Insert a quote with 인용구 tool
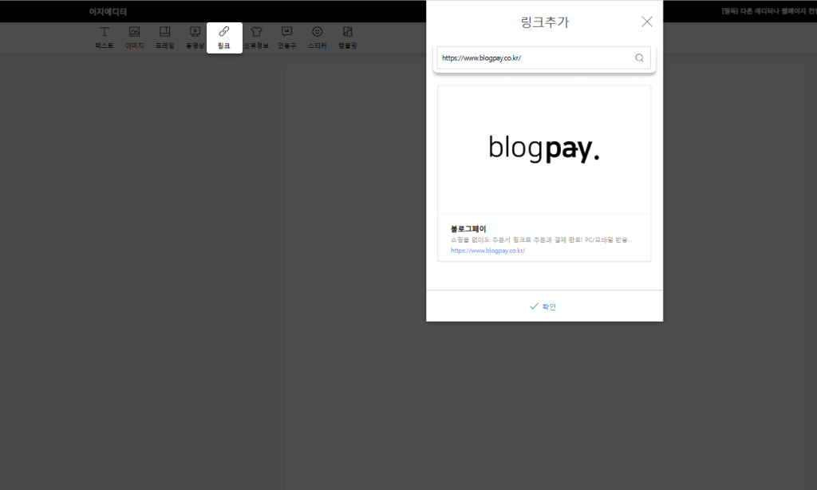Viewport: 817px width, 490px height. click(286, 38)
